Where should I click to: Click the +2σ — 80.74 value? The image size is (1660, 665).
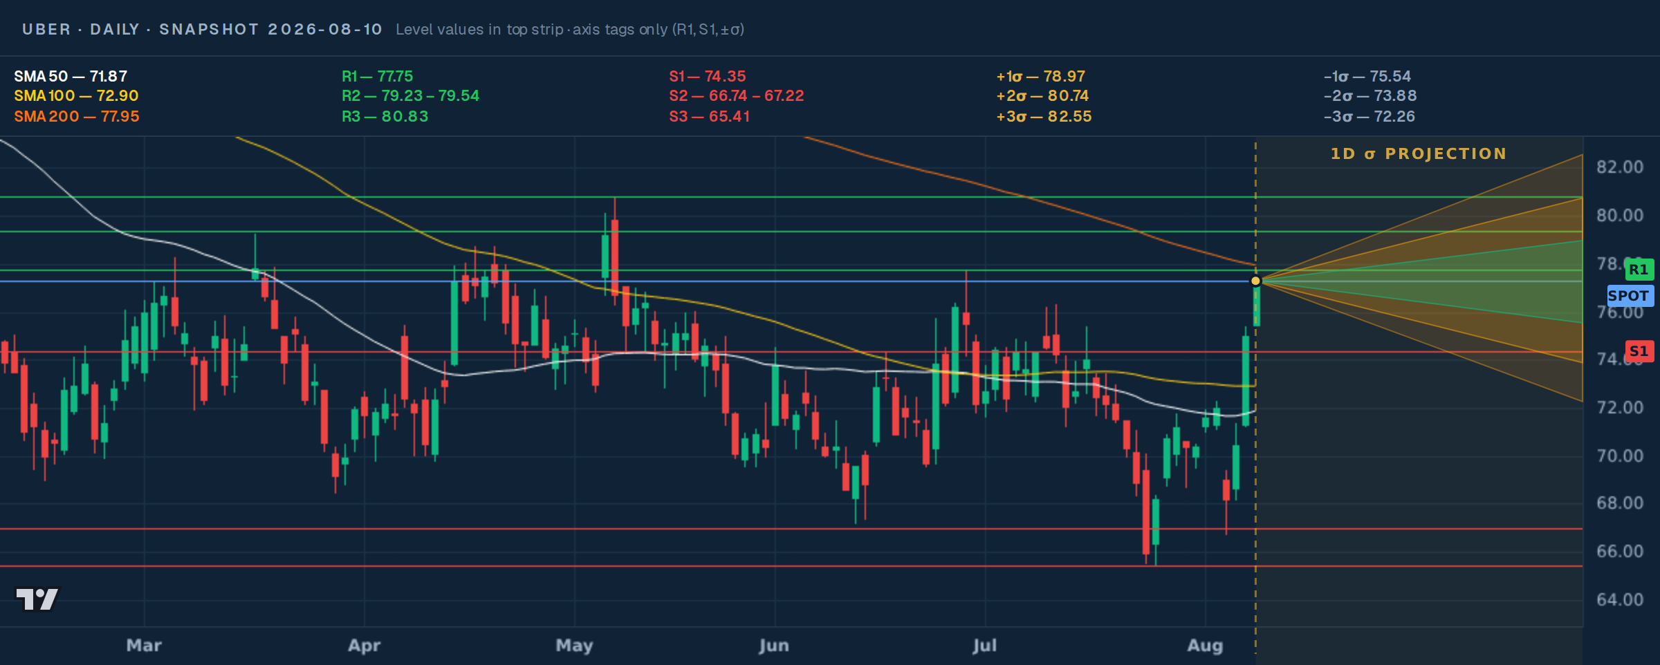tap(1042, 95)
